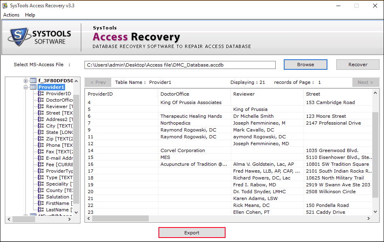384x242 pixels.
Task: Click the Reviewer column header
Action: (267, 94)
